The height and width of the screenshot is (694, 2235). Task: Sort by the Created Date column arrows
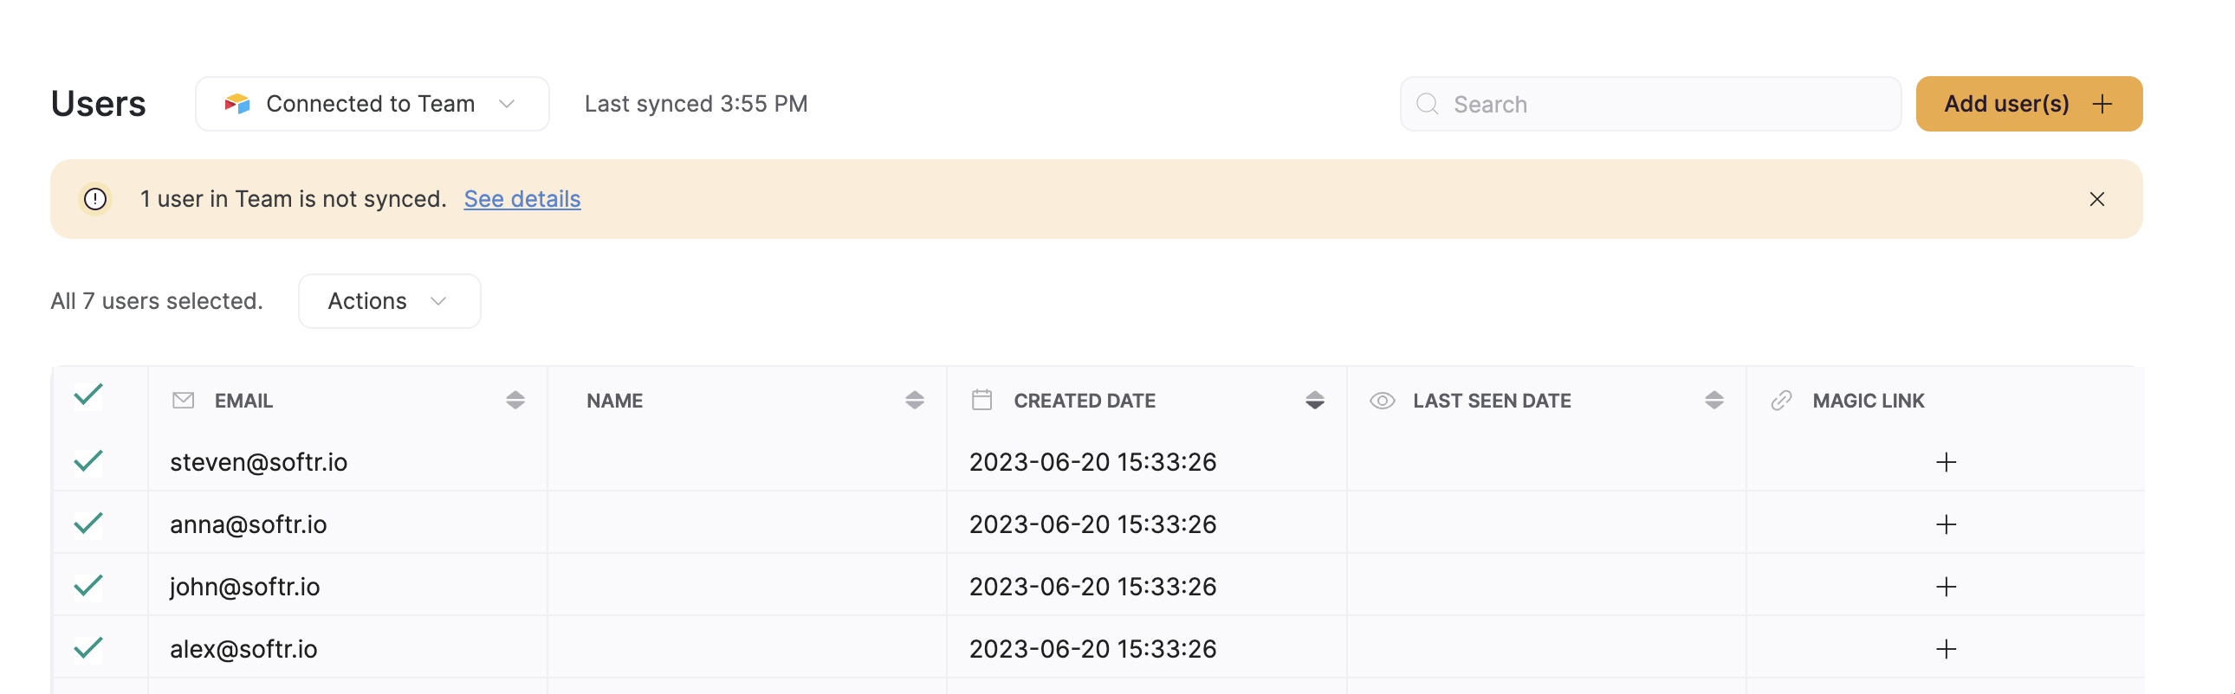point(1314,401)
